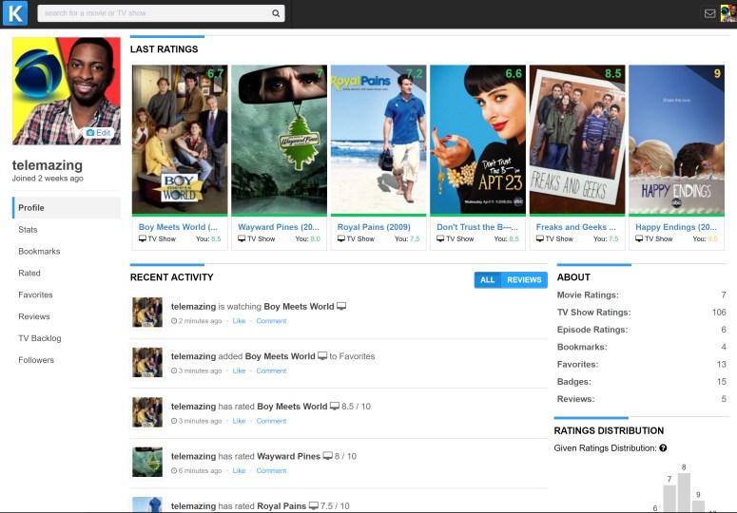The height and width of the screenshot is (513, 737).
Task: Open the messages envelope icon
Action: tap(709, 13)
